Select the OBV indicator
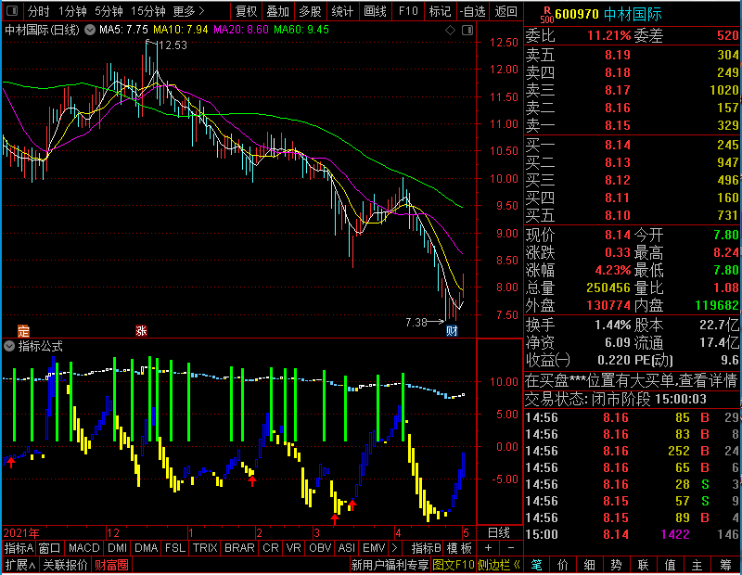Image resolution: width=742 pixels, height=575 pixels. pyautogui.click(x=320, y=548)
